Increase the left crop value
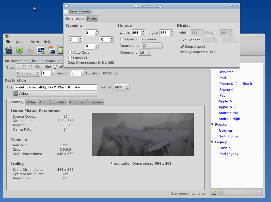 (x=80, y=38)
